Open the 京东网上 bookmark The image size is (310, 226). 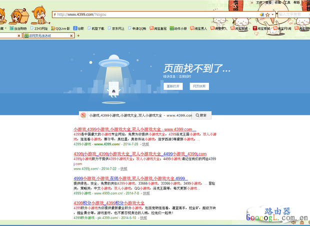[117, 28]
